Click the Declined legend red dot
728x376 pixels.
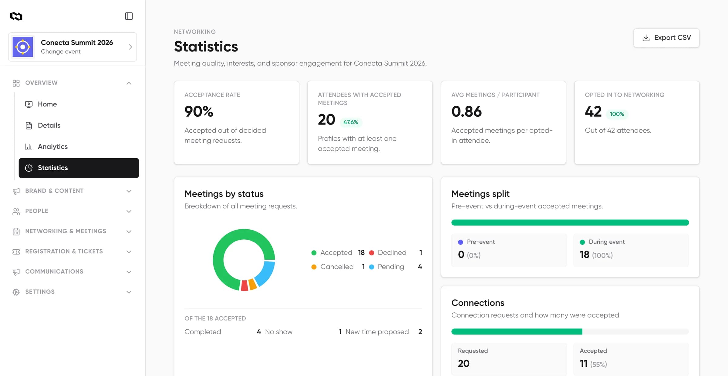click(372, 253)
